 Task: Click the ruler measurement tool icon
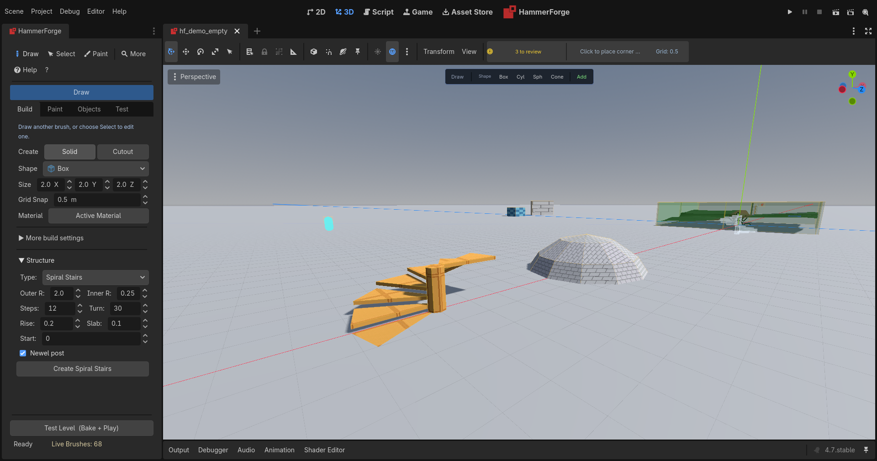[x=293, y=52]
